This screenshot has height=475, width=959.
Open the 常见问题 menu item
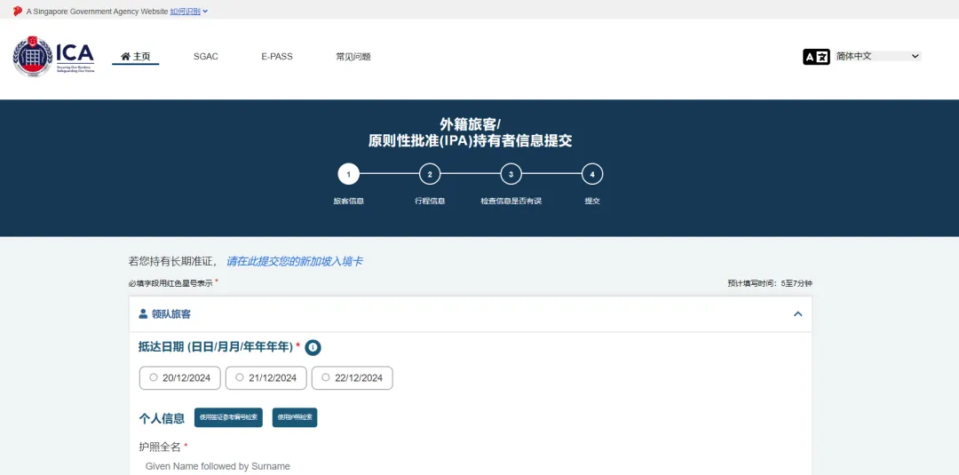pyautogui.click(x=353, y=56)
